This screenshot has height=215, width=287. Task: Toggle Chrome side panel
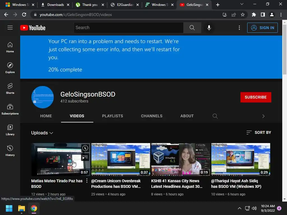coord(263,15)
